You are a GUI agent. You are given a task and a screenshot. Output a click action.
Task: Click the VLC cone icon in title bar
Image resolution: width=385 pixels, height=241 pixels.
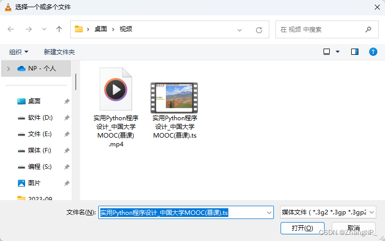tap(8, 7)
